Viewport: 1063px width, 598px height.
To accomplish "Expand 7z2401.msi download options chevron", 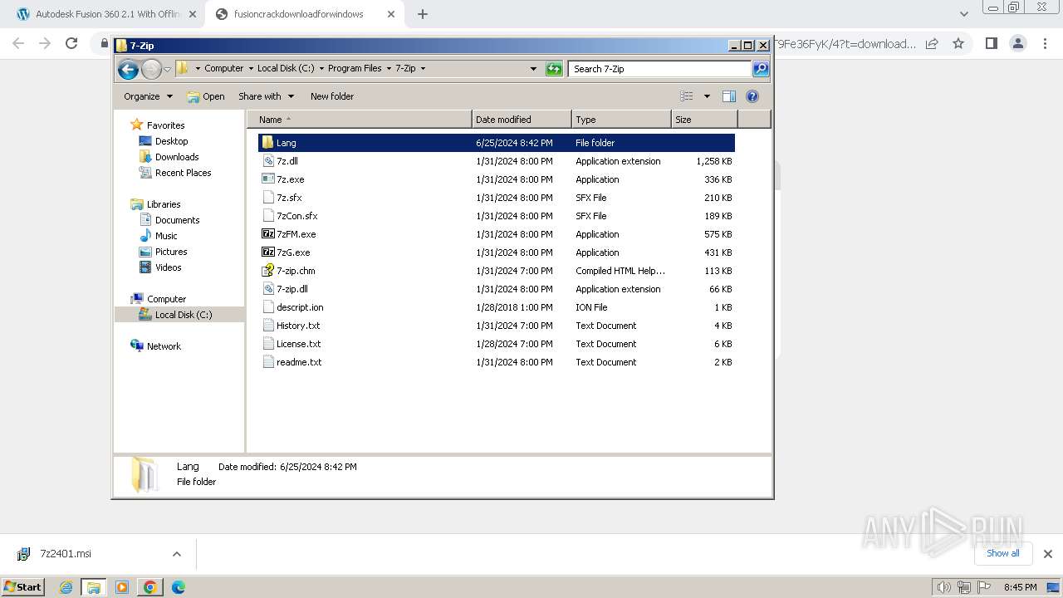I will click(177, 554).
